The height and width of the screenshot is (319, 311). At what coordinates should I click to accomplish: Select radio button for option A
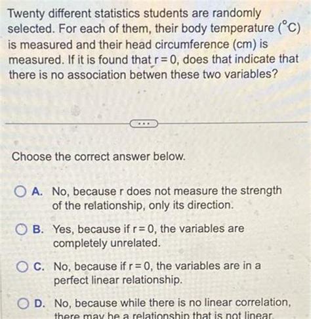(x=20, y=192)
